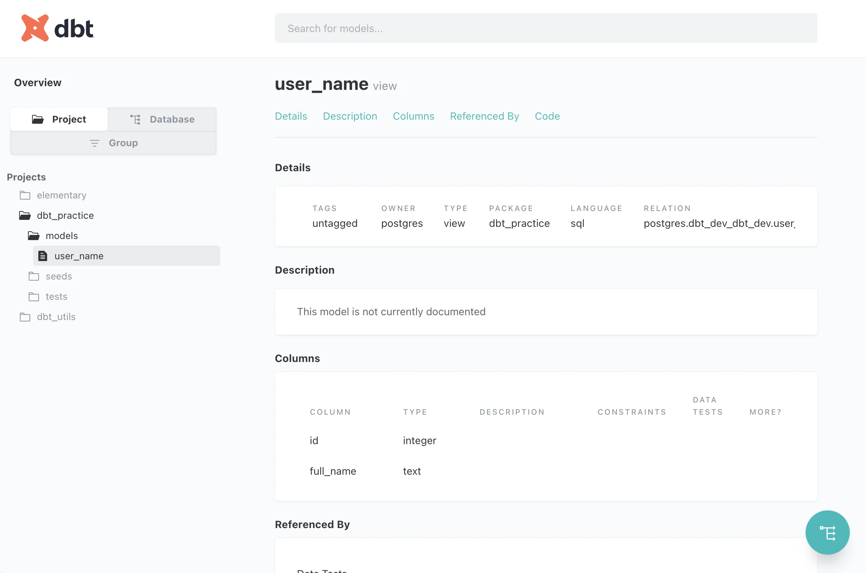Click the user_name file icon
The width and height of the screenshot is (866, 573).
[43, 256]
